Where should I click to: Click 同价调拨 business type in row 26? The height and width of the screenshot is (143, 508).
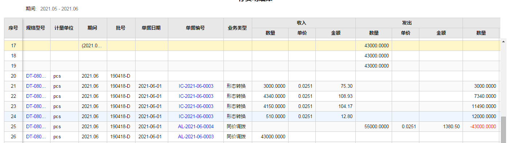pyautogui.click(x=236, y=137)
